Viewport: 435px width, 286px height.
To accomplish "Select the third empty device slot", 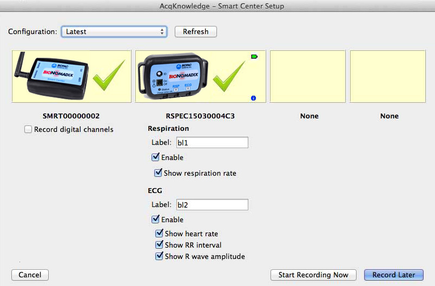I will pos(307,76).
